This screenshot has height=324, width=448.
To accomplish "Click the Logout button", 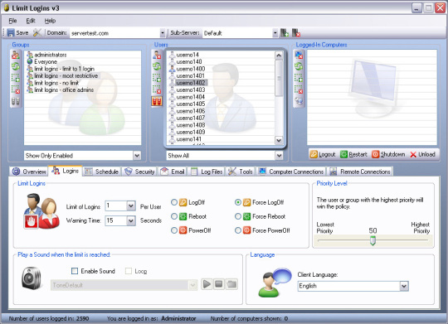I will coord(323,154).
